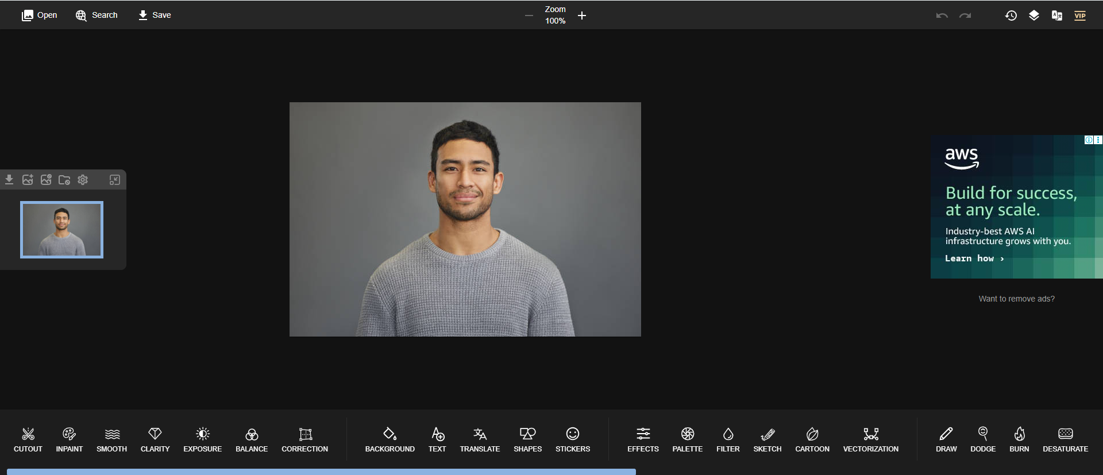Pick the Dodge tool
Image resolution: width=1103 pixels, height=475 pixels.
click(982, 440)
